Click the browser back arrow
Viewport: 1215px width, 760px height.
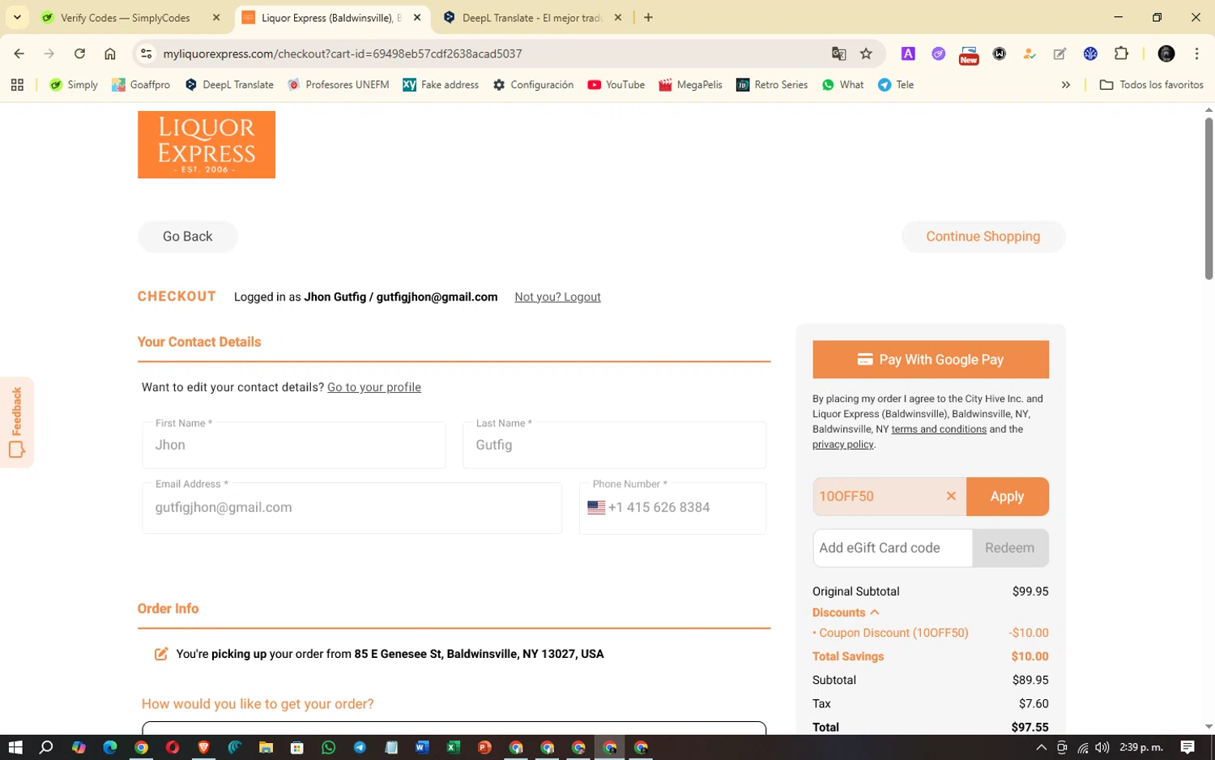pyautogui.click(x=19, y=53)
